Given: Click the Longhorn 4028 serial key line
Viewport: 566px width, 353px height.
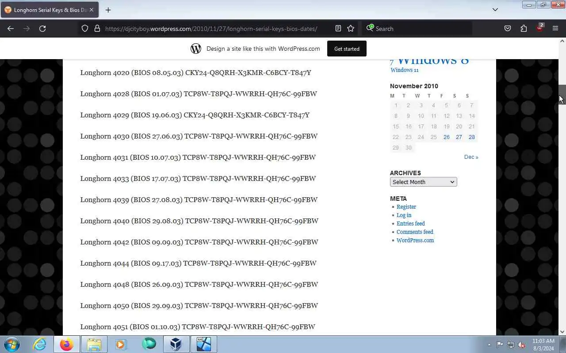Looking at the screenshot, I should tap(199, 94).
